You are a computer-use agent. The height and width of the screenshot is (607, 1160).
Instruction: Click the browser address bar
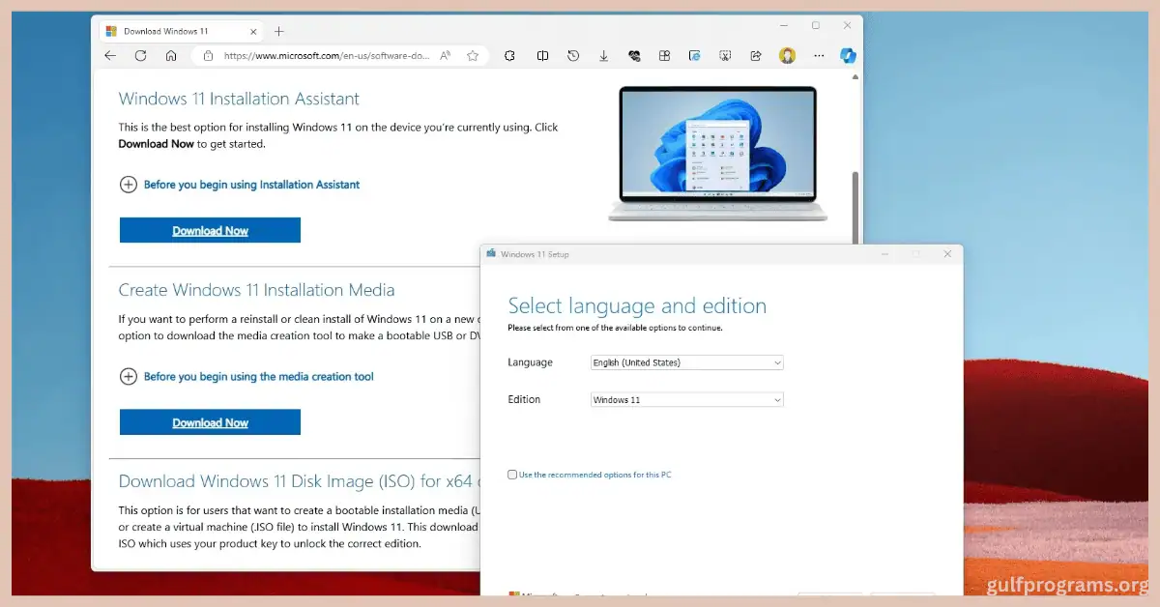[x=319, y=55]
